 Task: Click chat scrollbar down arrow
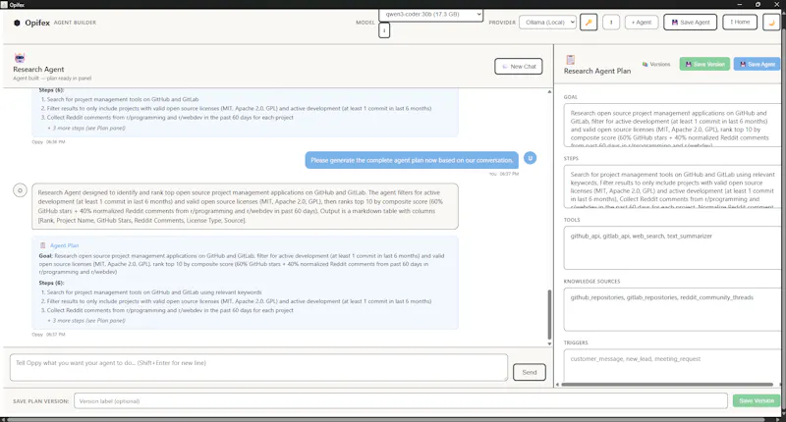click(549, 343)
